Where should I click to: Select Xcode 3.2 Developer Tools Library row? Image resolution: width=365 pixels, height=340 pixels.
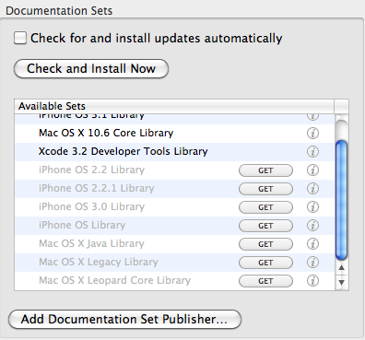coord(174,152)
